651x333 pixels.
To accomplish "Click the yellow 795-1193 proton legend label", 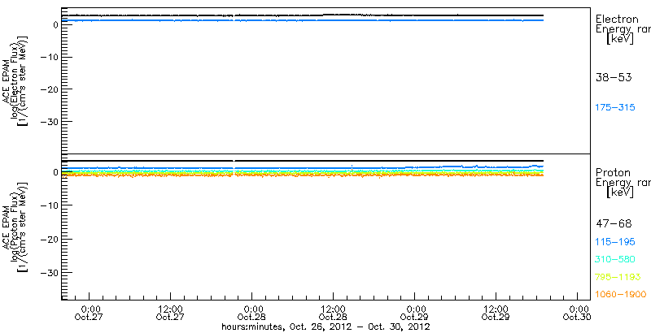I will coord(618,277).
